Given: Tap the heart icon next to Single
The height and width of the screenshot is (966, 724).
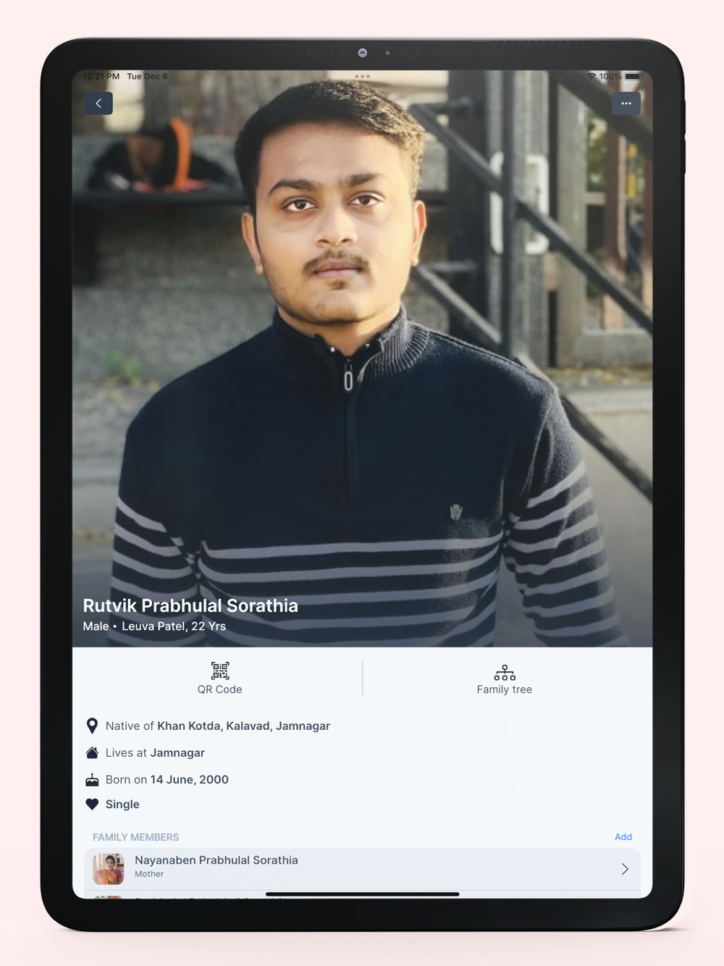Looking at the screenshot, I should click(x=92, y=805).
